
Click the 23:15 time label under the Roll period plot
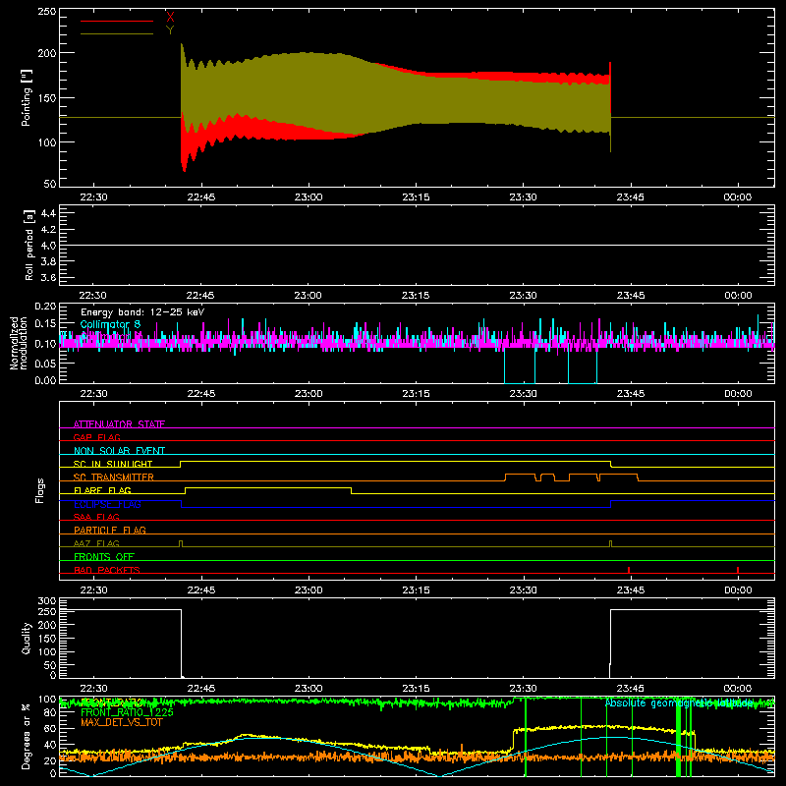[x=416, y=296]
